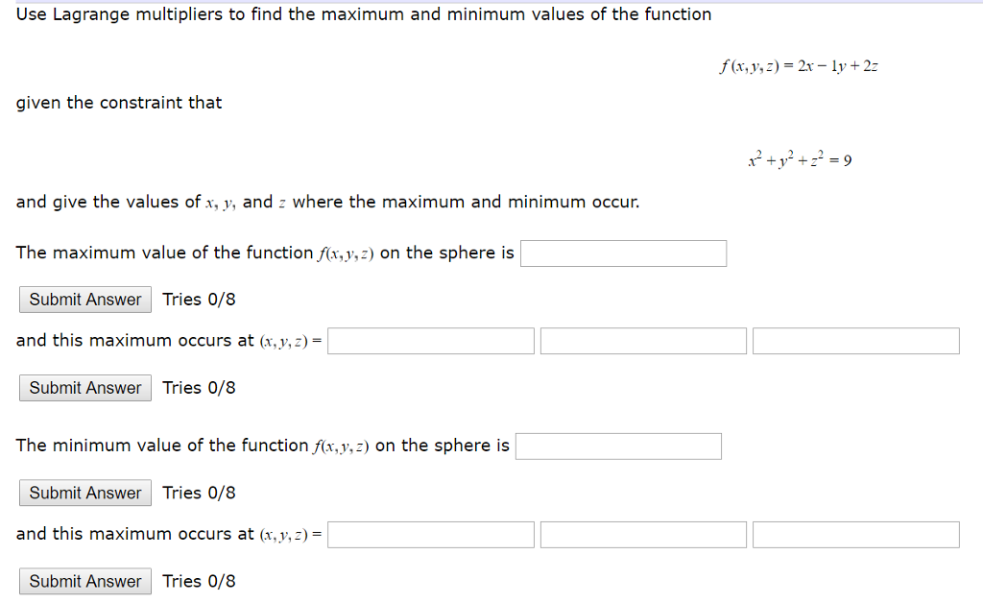Click Submit Answer below the maximum coordinates row
983x603 pixels.
84,388
